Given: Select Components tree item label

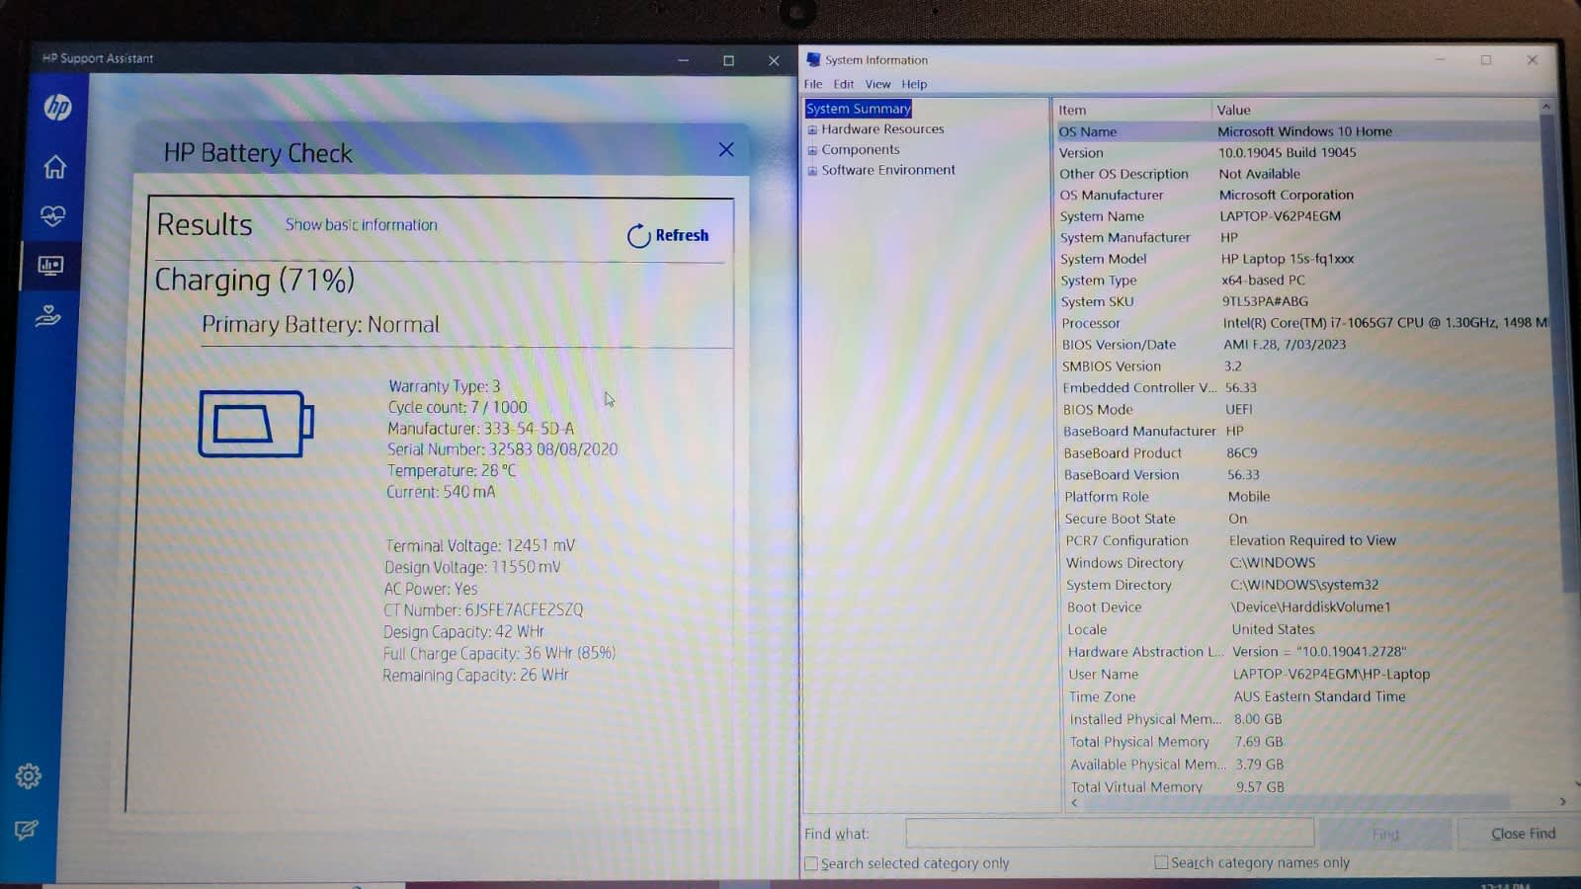Looking at the screenshot, I should click(x=861, y=150).
